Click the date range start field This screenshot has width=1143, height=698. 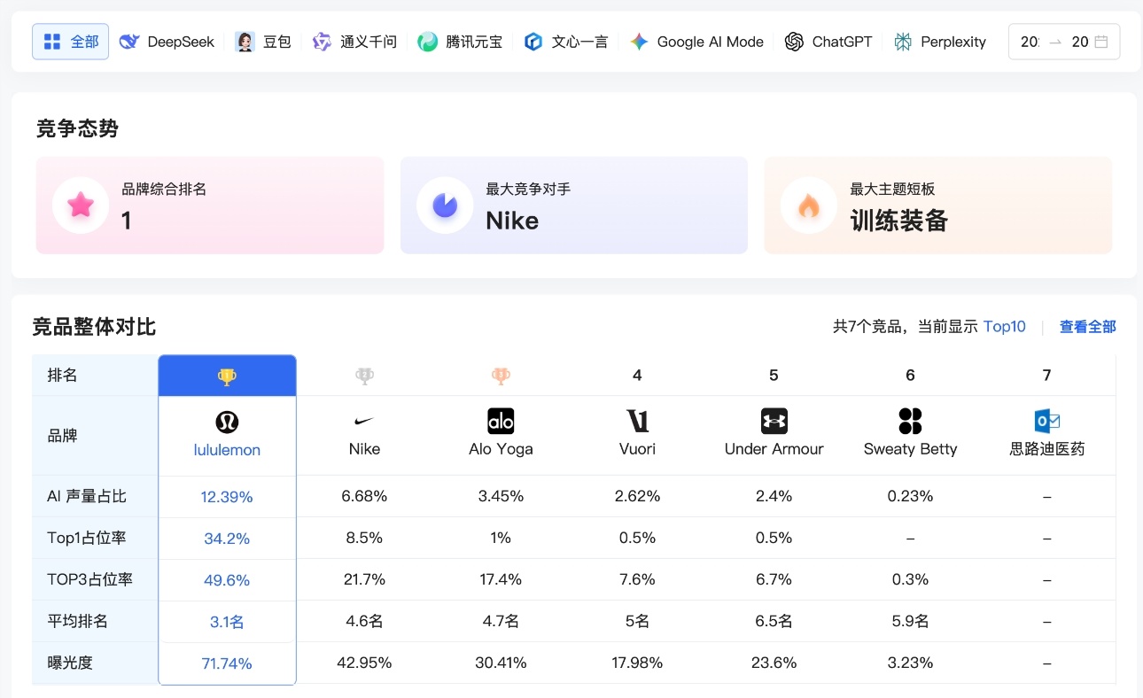(x=1030, y=42)
